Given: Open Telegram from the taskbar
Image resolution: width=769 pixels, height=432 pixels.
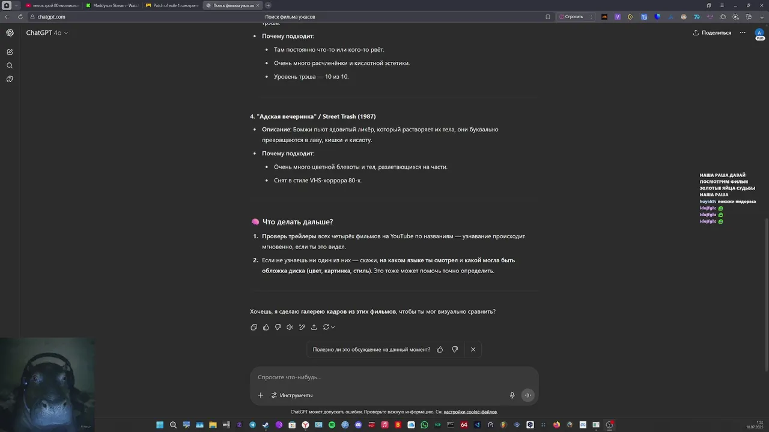Looking at the screenshot, I should tap(252, 425).
